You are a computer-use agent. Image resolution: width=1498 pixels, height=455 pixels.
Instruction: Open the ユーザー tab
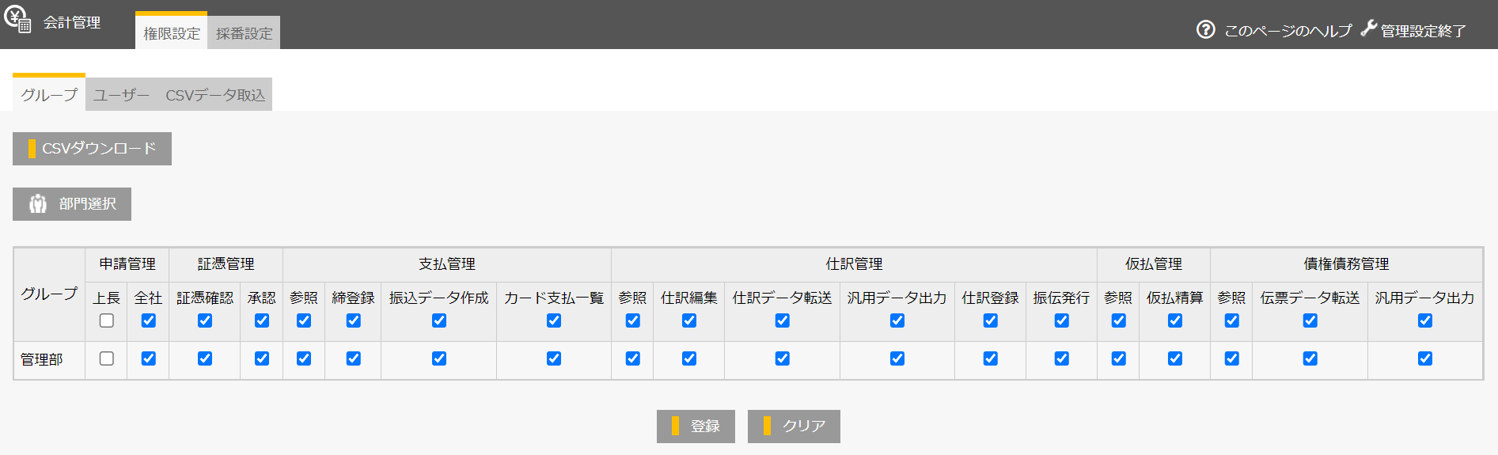[x=121, y=95]
